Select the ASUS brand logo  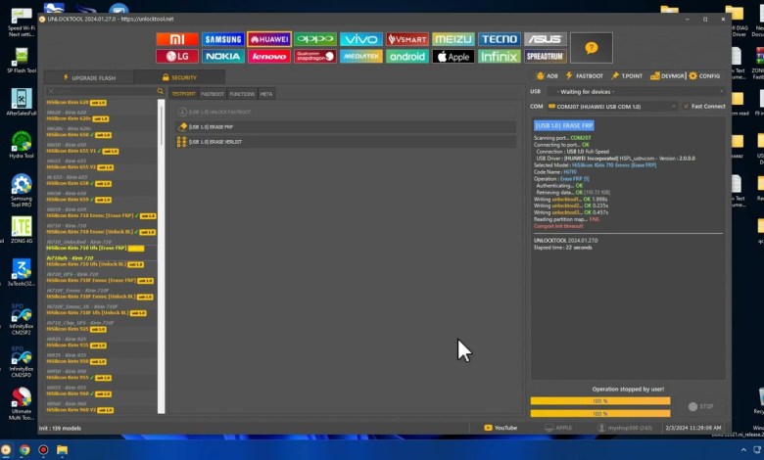click(x=546, y=39)
